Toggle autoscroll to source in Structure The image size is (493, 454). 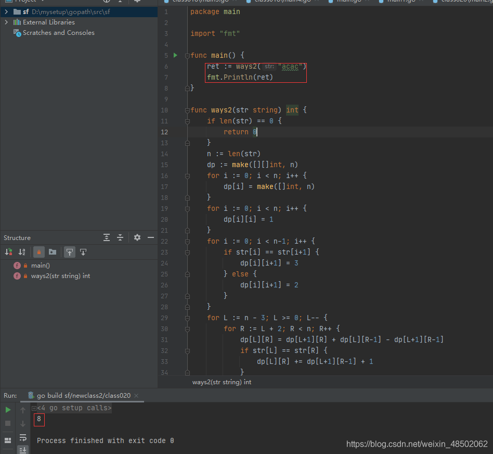click(70, 252)
